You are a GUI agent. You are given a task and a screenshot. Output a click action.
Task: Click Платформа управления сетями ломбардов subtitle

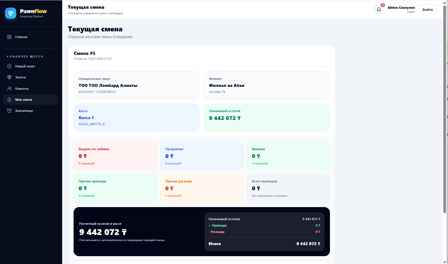(x=95, y=13)
